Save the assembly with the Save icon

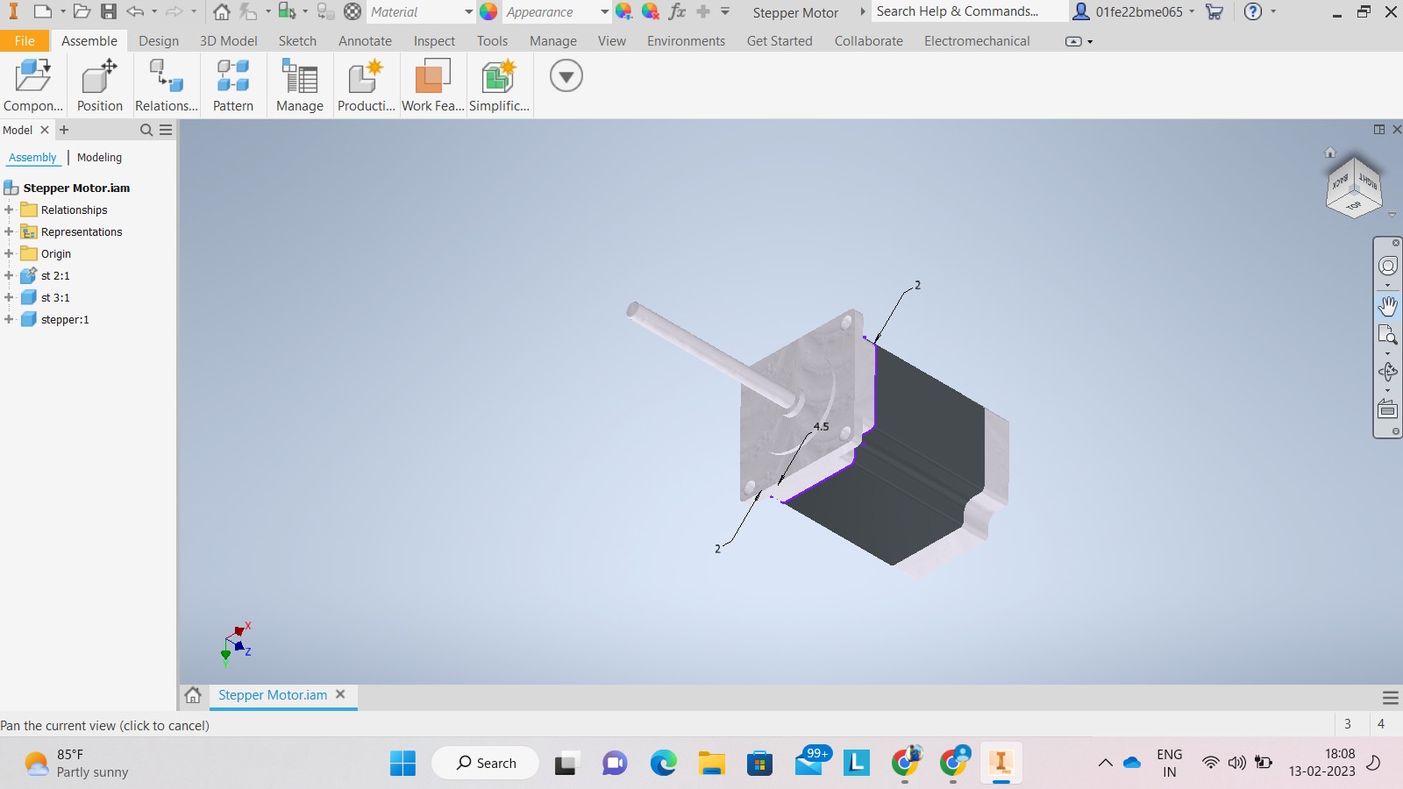[109, 11]
